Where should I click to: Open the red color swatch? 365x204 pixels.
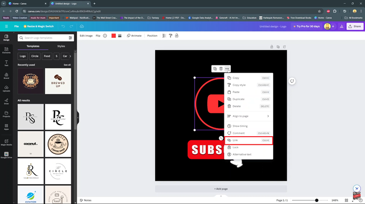(x=113, y=36)
